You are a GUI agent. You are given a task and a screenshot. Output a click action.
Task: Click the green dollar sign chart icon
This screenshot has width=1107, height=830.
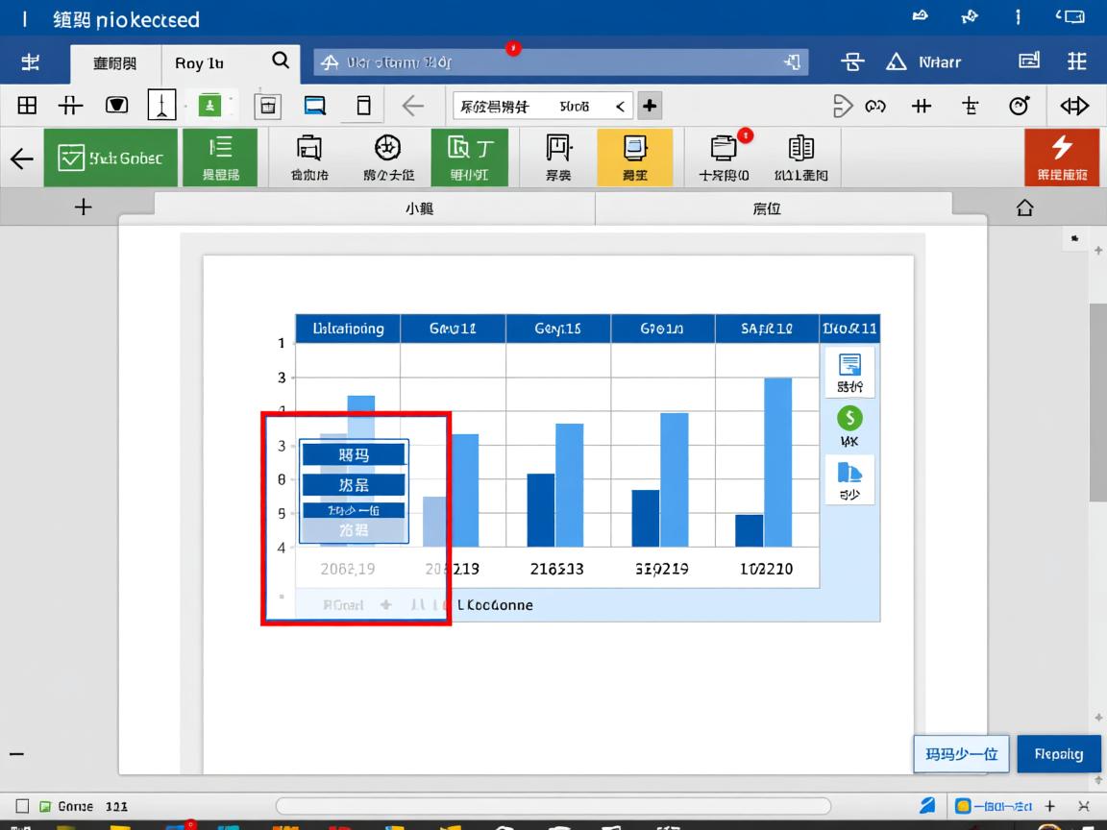pos(849,418)
